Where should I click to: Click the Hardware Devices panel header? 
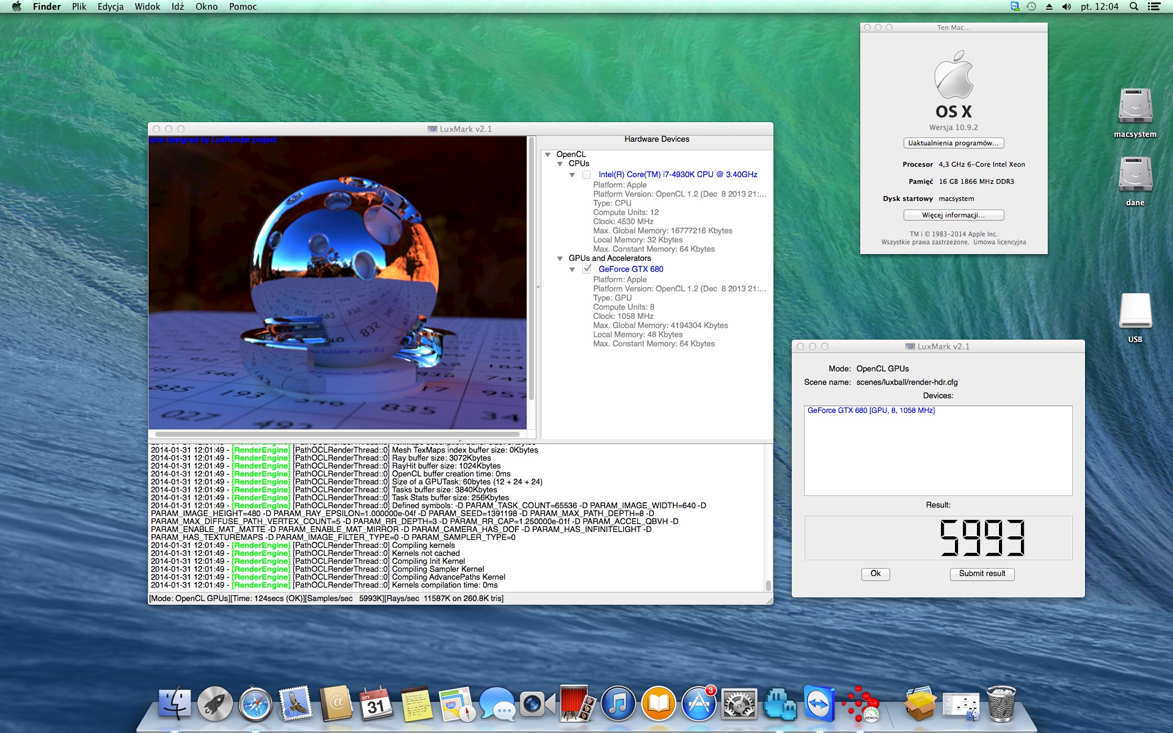click(x=657, y=139)
